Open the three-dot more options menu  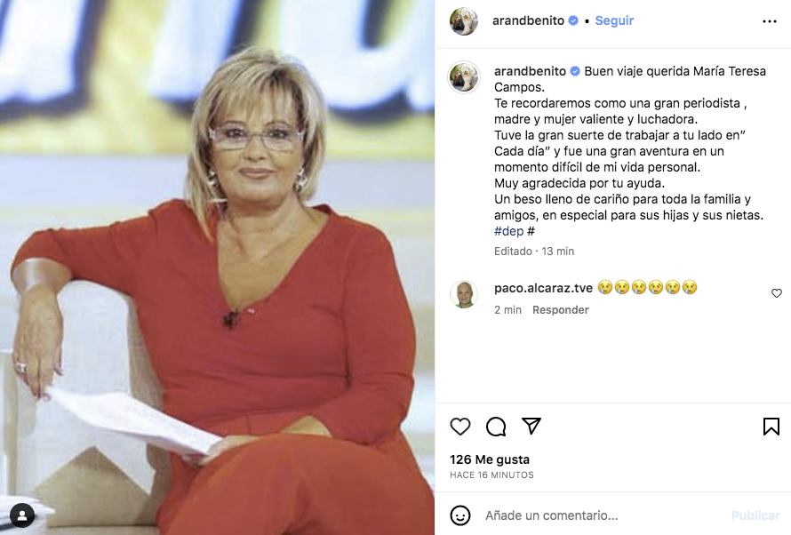[x=770, y=21]
